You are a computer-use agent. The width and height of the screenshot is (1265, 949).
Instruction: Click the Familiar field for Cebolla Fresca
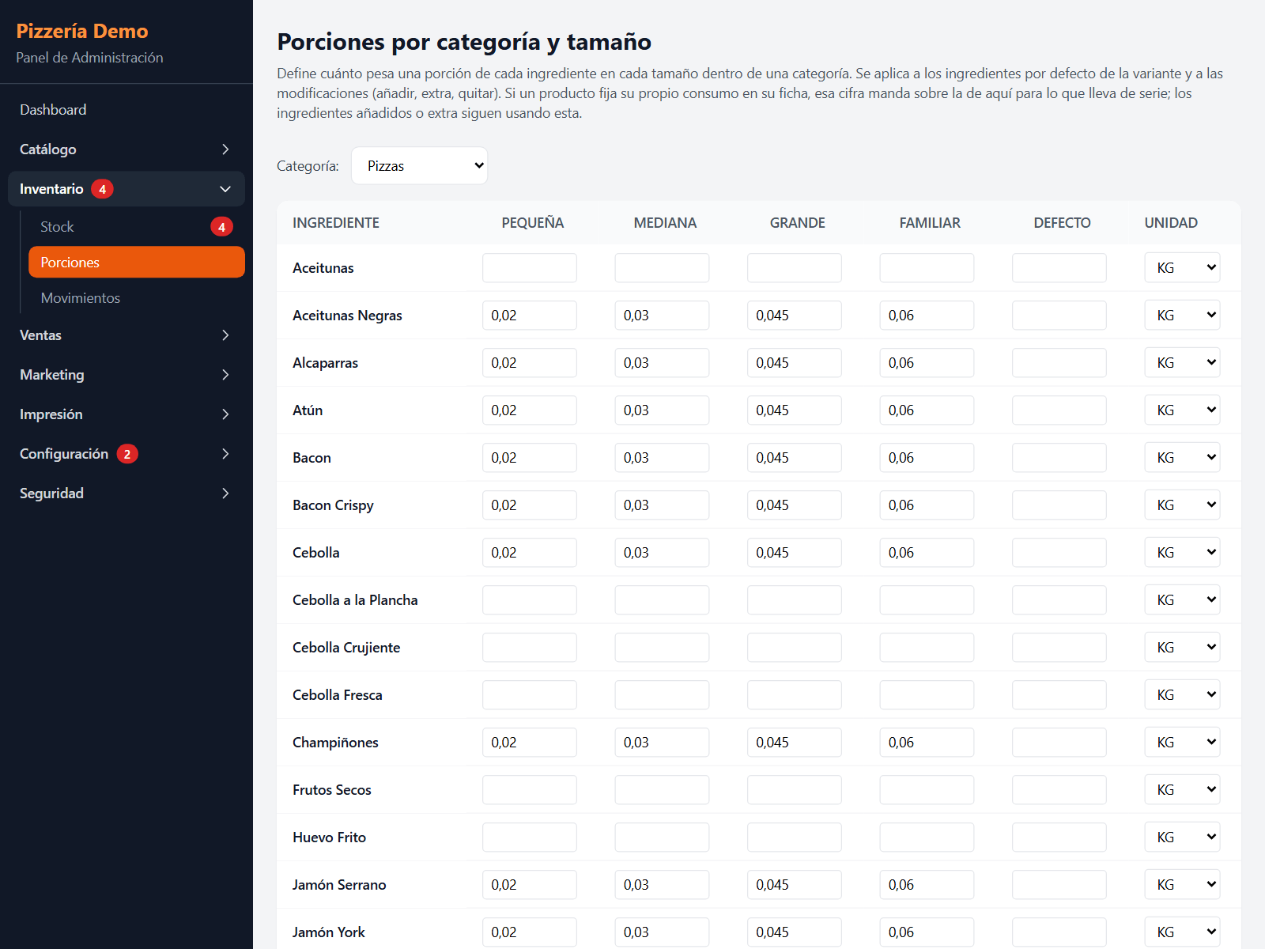coord(927,695)
